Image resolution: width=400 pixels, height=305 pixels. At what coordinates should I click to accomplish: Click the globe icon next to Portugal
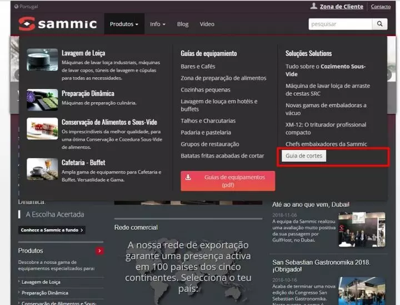point(16,7)
